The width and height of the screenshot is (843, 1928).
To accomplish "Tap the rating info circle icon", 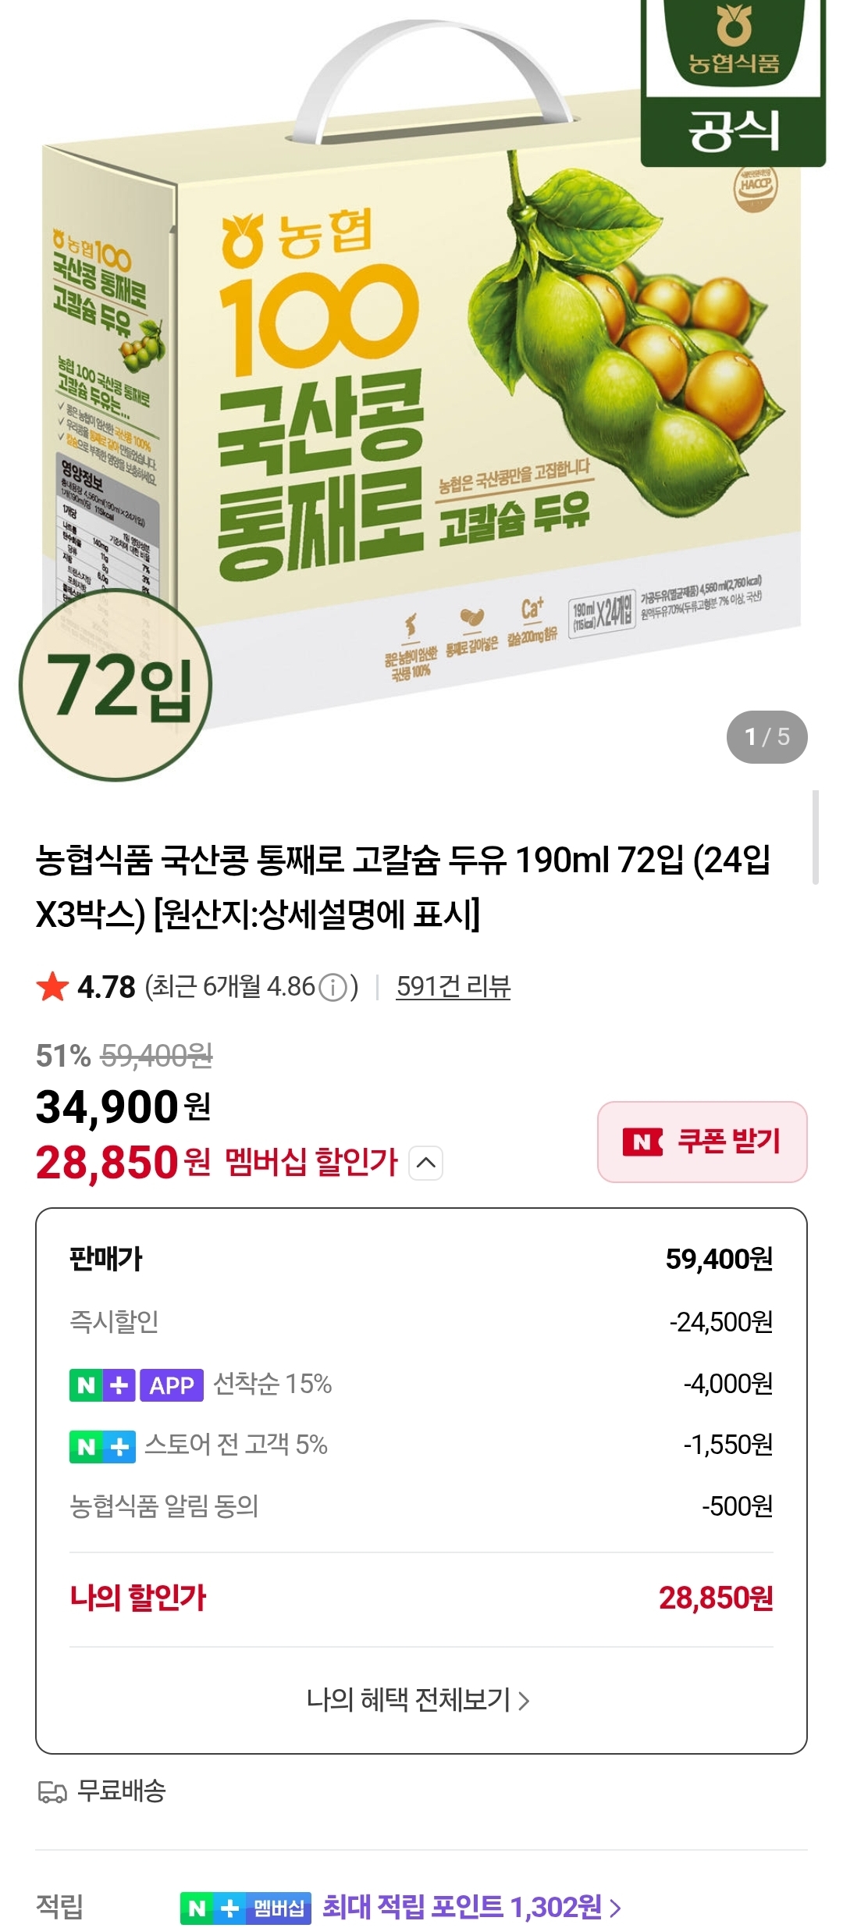I will pyautogui.click(x=333, y=988).
